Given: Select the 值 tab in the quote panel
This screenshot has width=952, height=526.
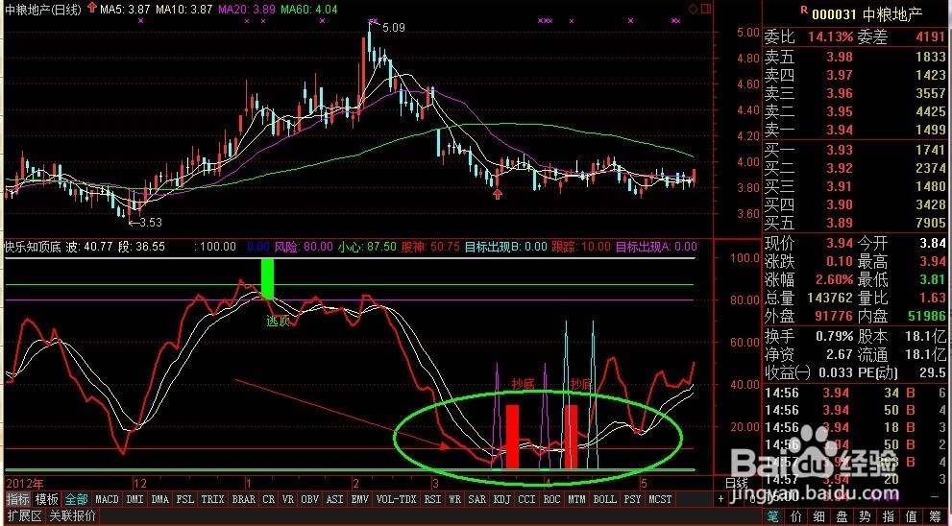Looking at the screenshot, I should (912, 517).
